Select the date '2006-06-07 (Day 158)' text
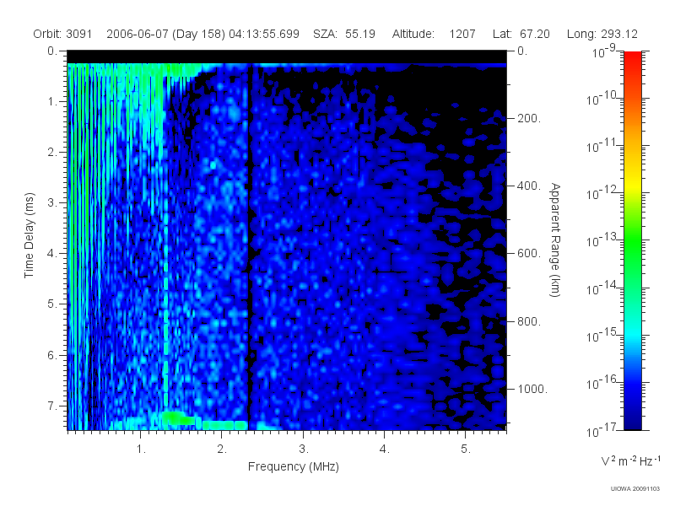This screenshot has width=675, height=506. pos(165,34)
